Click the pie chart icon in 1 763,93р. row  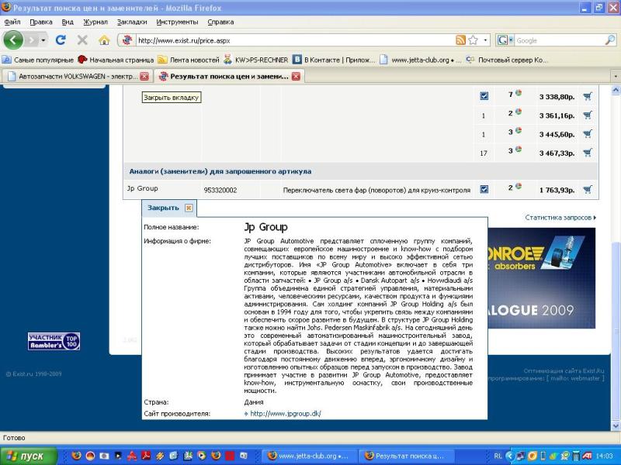[x=518, y=186]
